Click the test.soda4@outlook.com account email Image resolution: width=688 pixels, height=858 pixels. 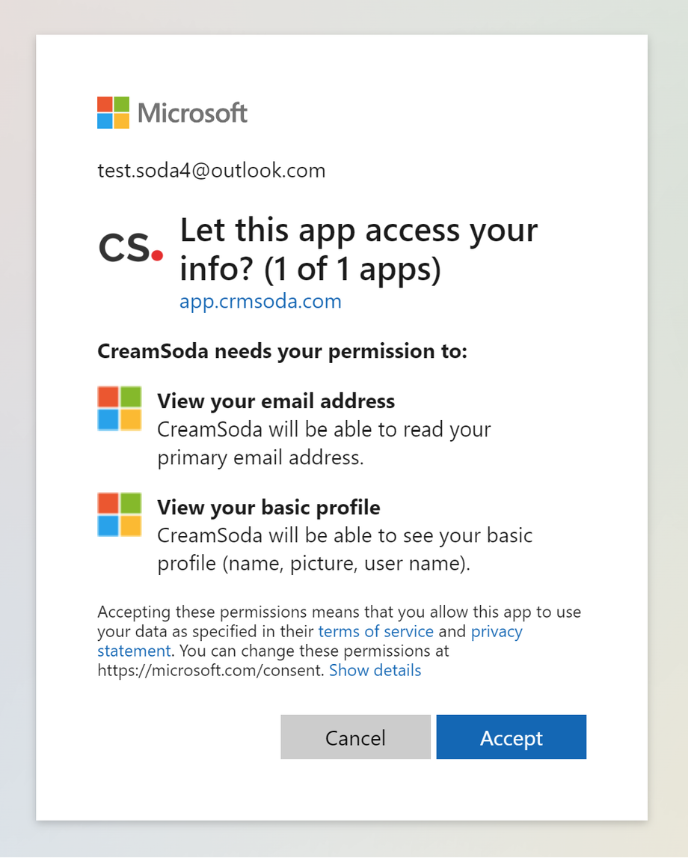[x=212, y=171]
